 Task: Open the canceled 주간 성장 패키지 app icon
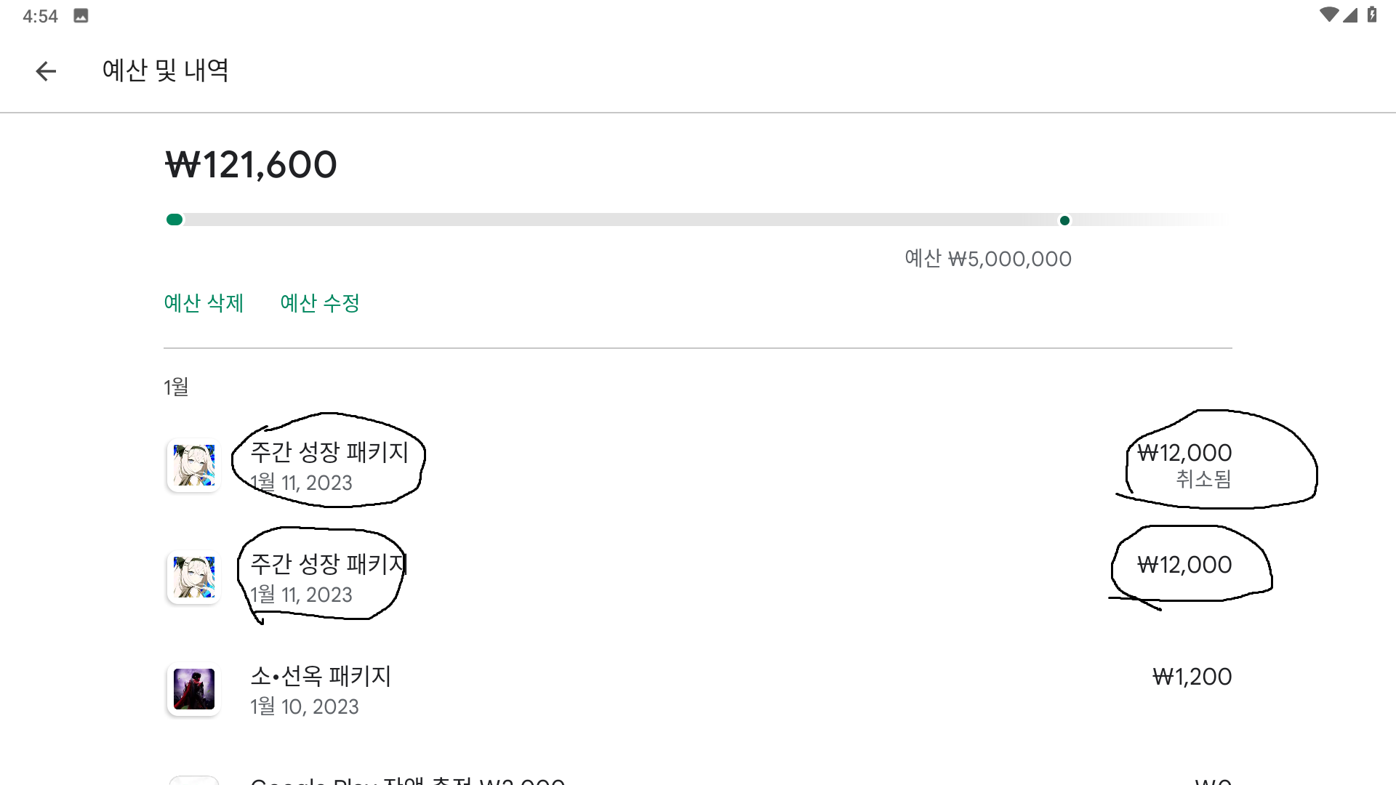[x=193, y=465]
